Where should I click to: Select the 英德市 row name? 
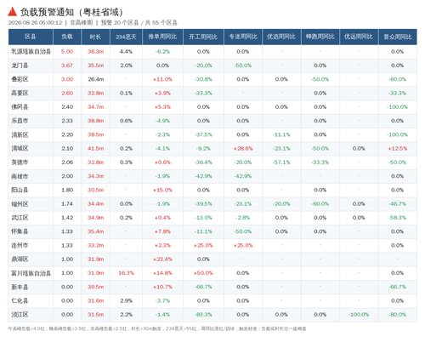(x=20, y=162)
